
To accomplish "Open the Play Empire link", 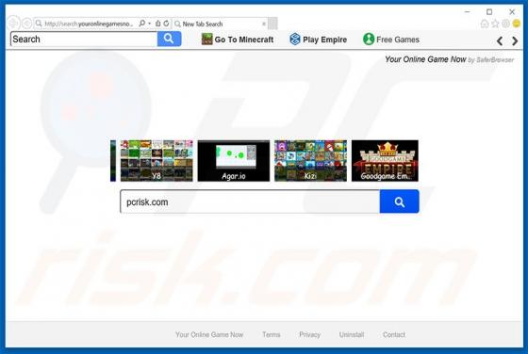I will point(324,40).
